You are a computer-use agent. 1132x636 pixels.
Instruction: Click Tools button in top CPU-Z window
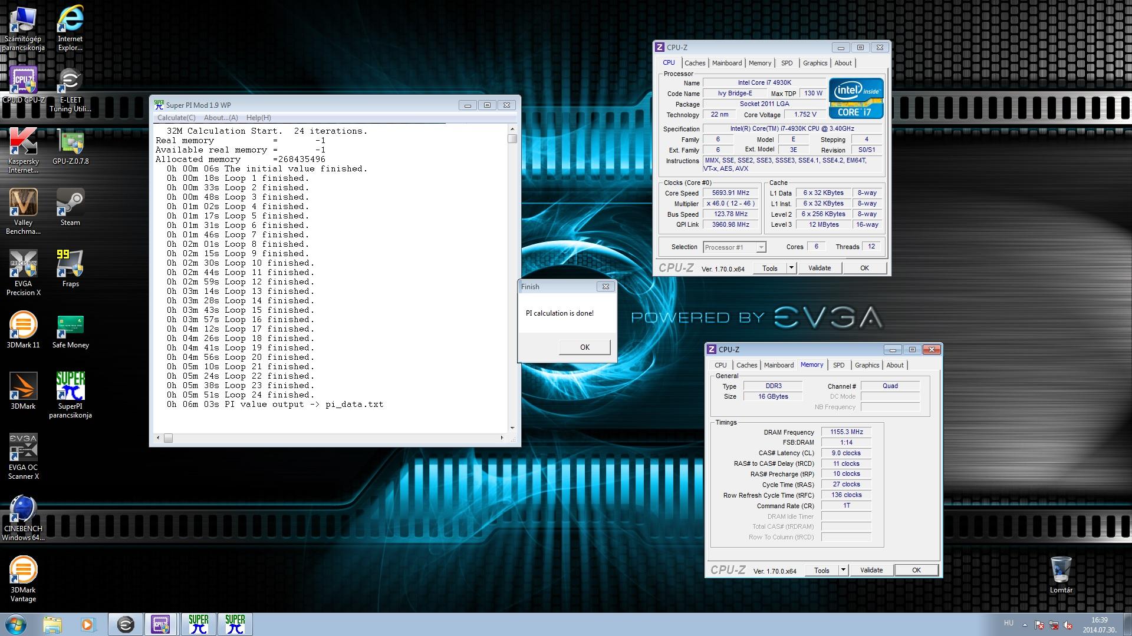(x=770, y=268)
